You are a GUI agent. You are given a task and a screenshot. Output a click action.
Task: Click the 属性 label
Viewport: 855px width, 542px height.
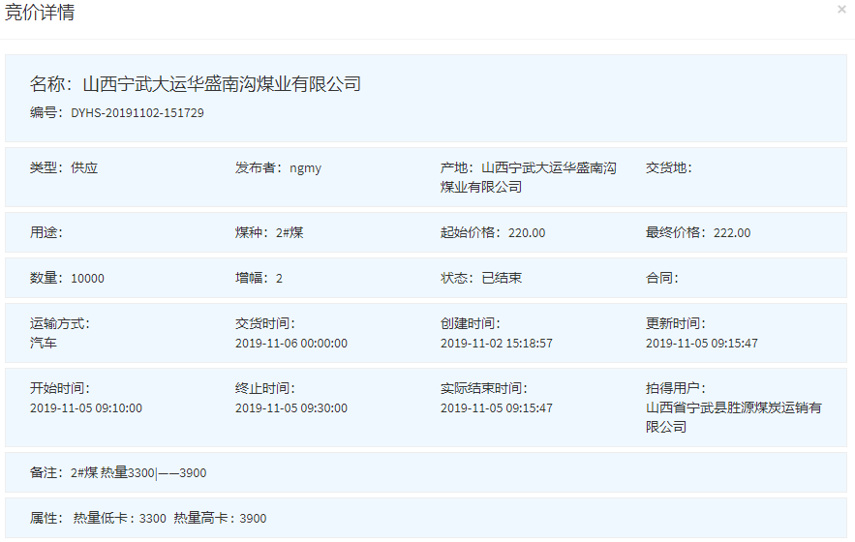coord(46,518)
